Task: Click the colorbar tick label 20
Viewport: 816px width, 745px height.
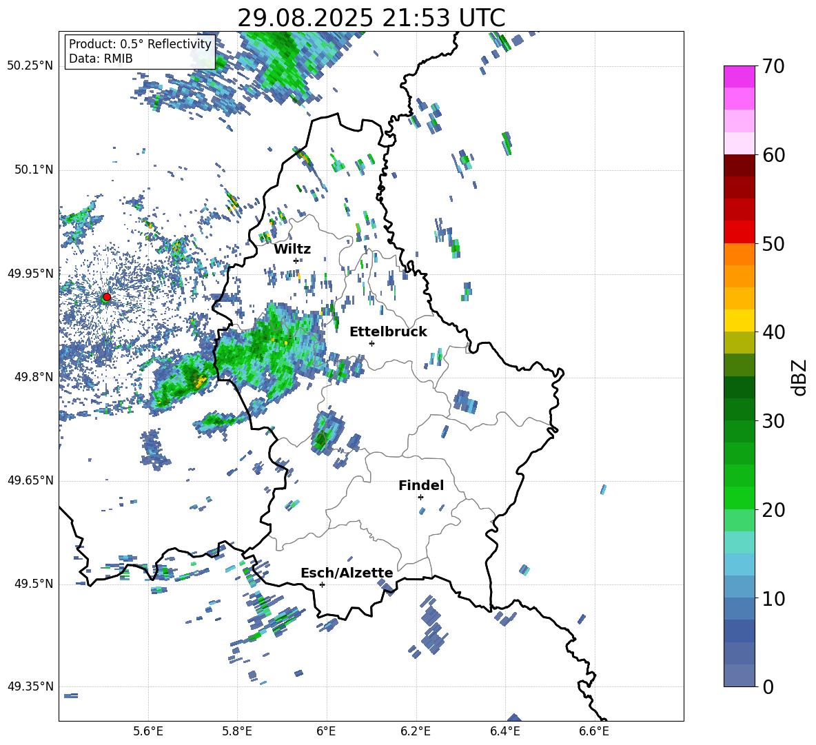Action: 773,510
